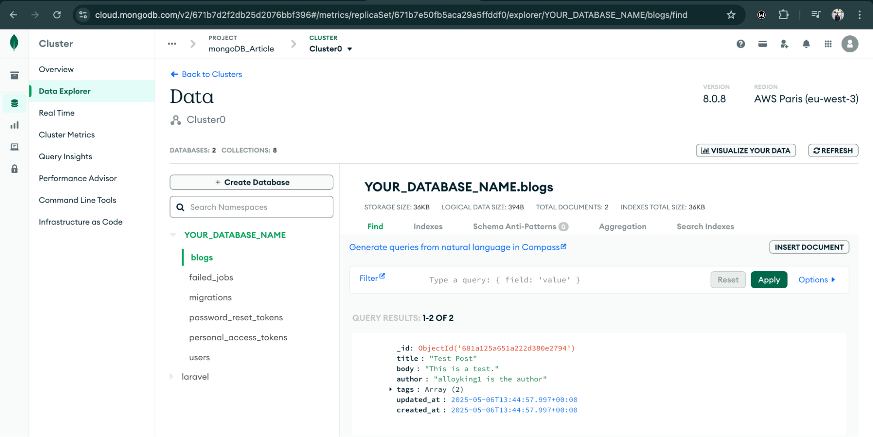
Task: Go to the Search Indexes tab
Action: [x=705, y=226]
